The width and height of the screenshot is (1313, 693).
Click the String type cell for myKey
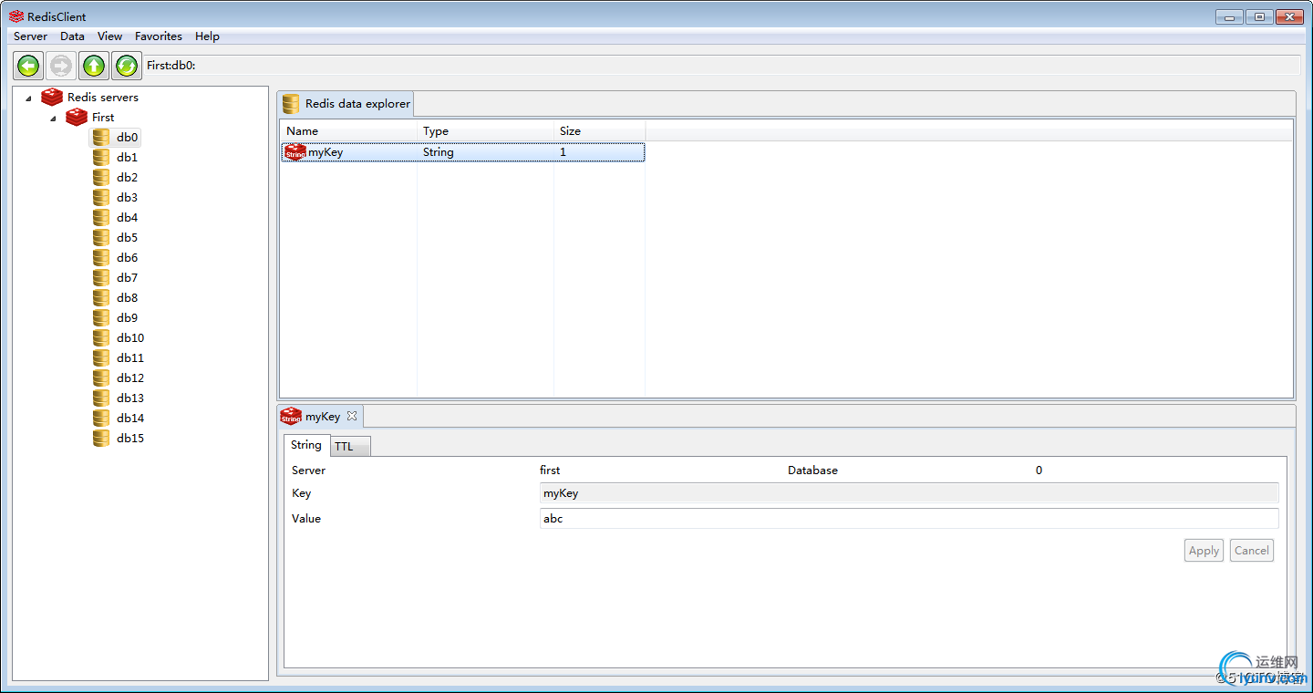(439, 152)
